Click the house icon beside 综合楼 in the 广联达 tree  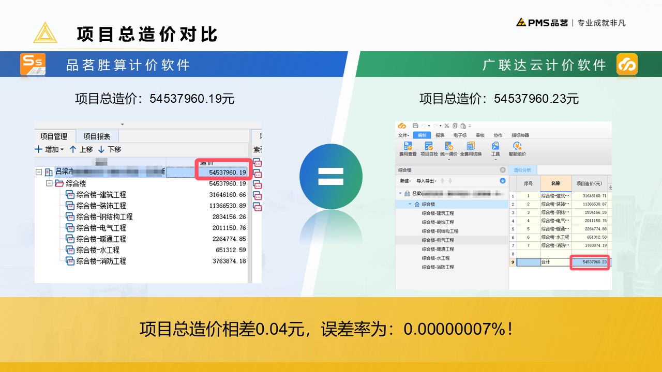tap(417, 205)
